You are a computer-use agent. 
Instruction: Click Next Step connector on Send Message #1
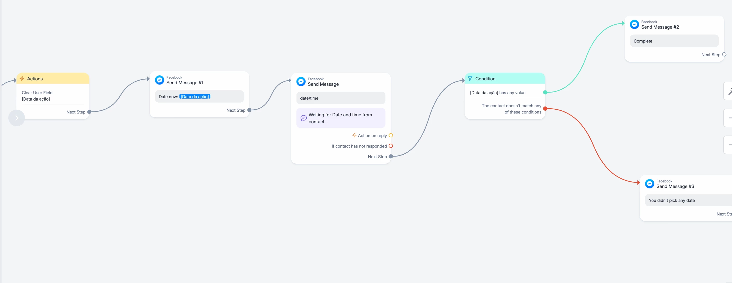pyautogui.click(x=249, y=110)
